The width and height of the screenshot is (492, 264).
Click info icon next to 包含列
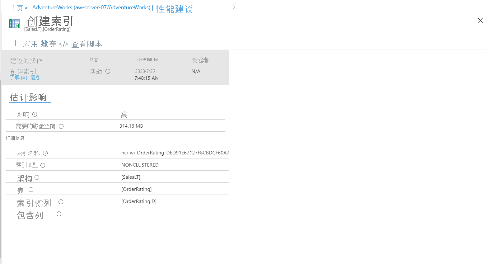click(59, 214)
